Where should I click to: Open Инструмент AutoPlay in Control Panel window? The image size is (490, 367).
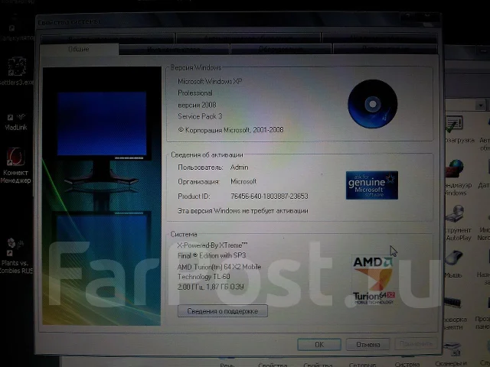click(x=458, y=223)
